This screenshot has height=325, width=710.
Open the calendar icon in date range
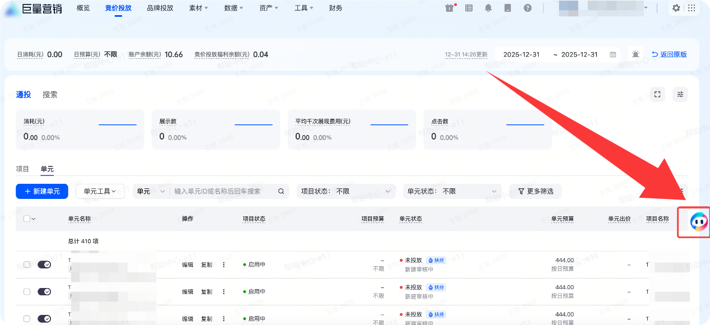tap(613, 54)
